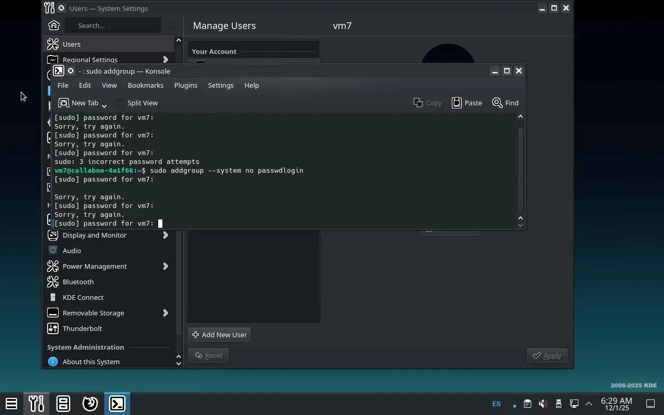The width and height of the screenshot is (664, 415).
Task: Click the 'System Administration' sidebar header
Action: [x=86, y=347]
